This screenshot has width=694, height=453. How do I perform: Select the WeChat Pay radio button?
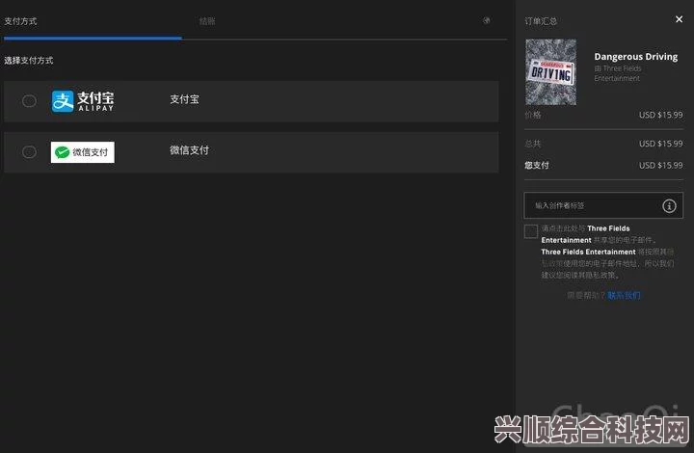tap(29, 152)
